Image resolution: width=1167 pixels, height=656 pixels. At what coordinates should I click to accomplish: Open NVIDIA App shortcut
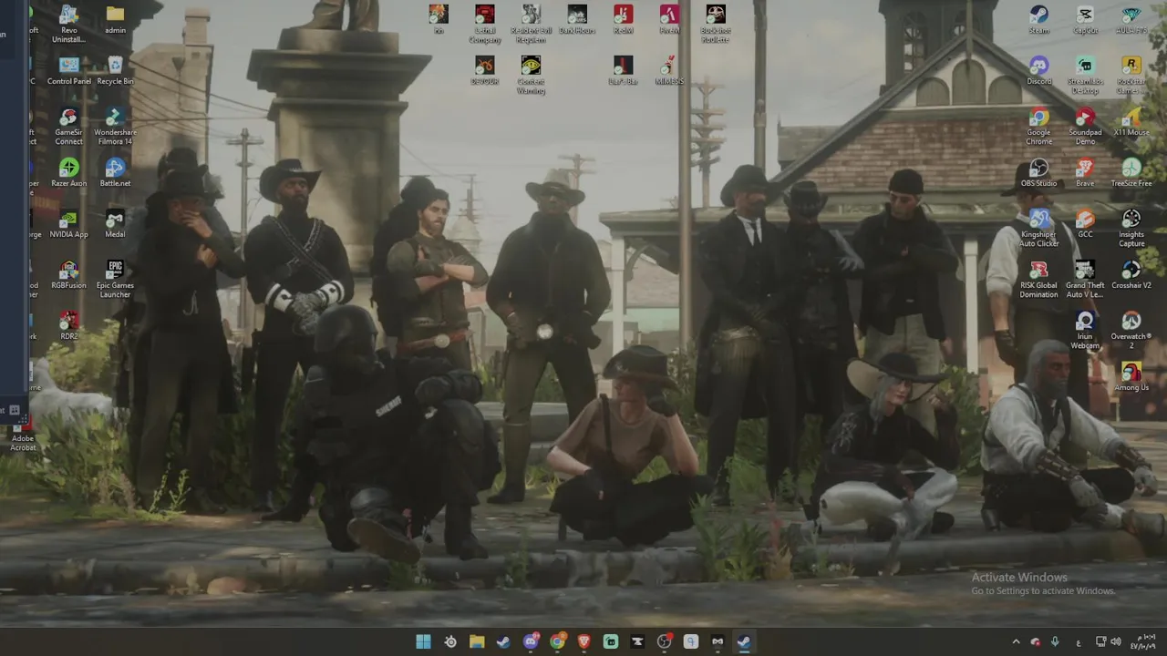pos(68,224)
